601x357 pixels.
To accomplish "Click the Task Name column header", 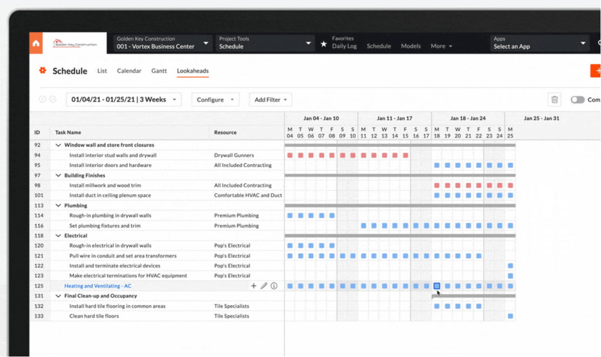I will (68, 132).
